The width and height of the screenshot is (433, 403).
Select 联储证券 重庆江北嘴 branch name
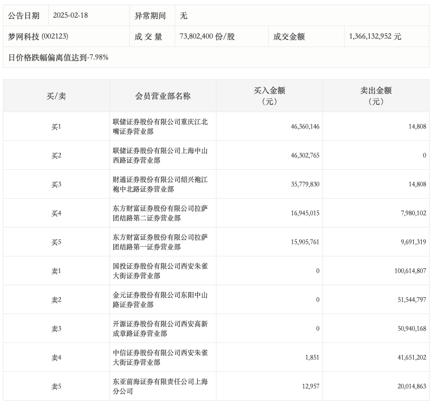tap(160, 126)
